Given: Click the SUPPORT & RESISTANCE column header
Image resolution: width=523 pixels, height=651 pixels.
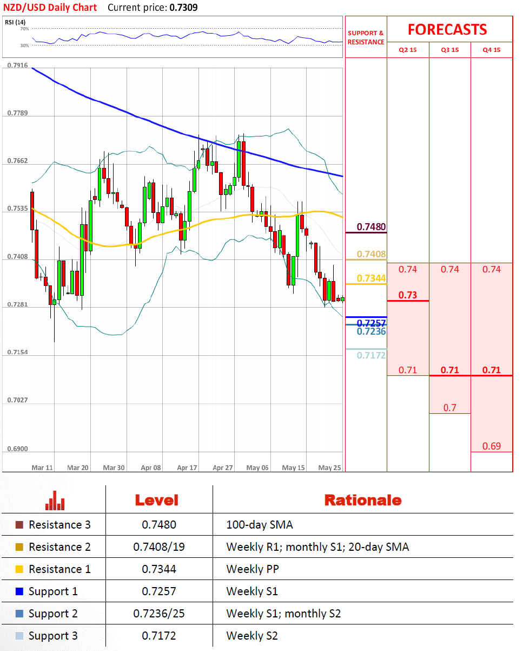Looking at the screenshot, I should tap(366, 37).
